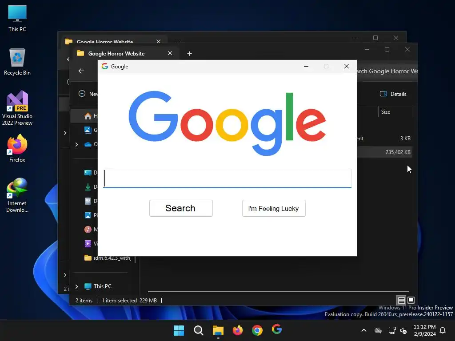The height and width of the screenshot is (341, 455).
Task: Click the Google icon in window title bar
Action: tap(105, 67)
